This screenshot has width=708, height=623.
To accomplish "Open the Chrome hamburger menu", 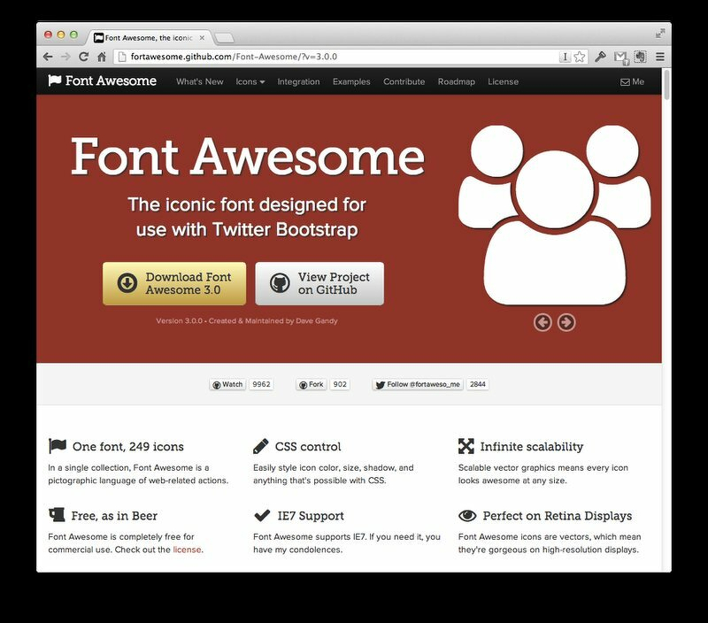I will 659,57.
